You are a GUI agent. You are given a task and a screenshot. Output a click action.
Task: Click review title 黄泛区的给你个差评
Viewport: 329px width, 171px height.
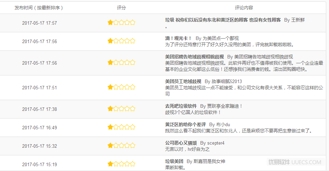[x=185, y=124]
